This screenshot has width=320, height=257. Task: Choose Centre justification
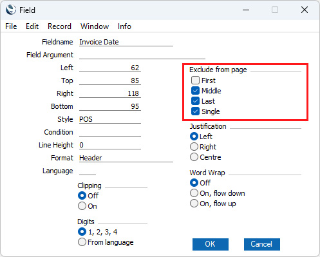[194, 157]
